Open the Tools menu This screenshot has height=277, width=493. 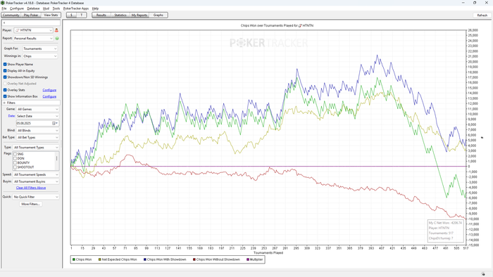tap(56, 8)
